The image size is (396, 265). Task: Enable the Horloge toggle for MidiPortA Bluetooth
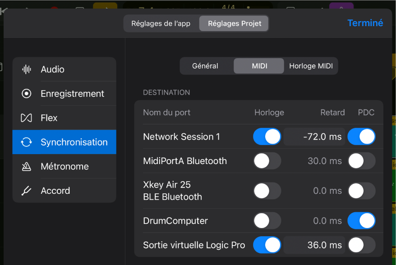pyautogui.click(x=267, y=161)
